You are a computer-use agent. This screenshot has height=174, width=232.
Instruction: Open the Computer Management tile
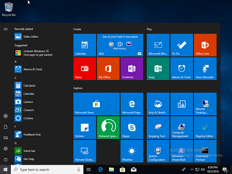click(x=182, y=128)
